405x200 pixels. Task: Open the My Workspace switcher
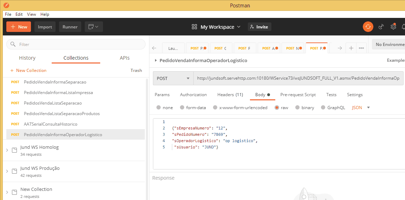(217, 27)
